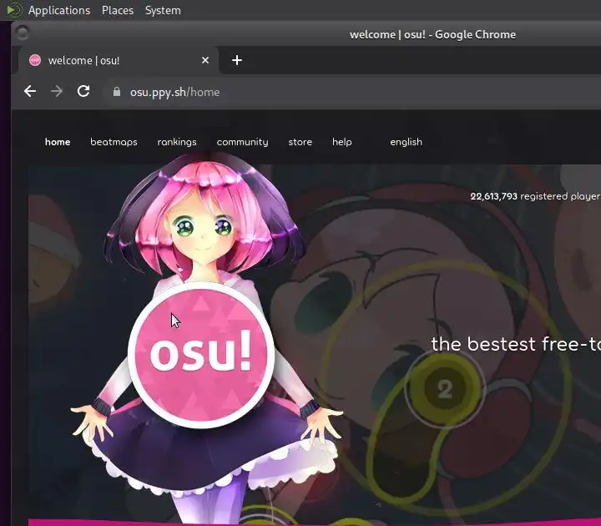Open the beatmaps nav menu

[114, 142]
